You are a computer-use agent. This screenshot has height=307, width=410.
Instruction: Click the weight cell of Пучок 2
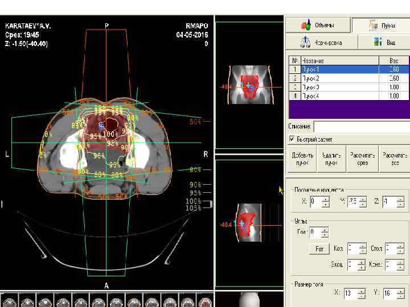coord(394,78)
